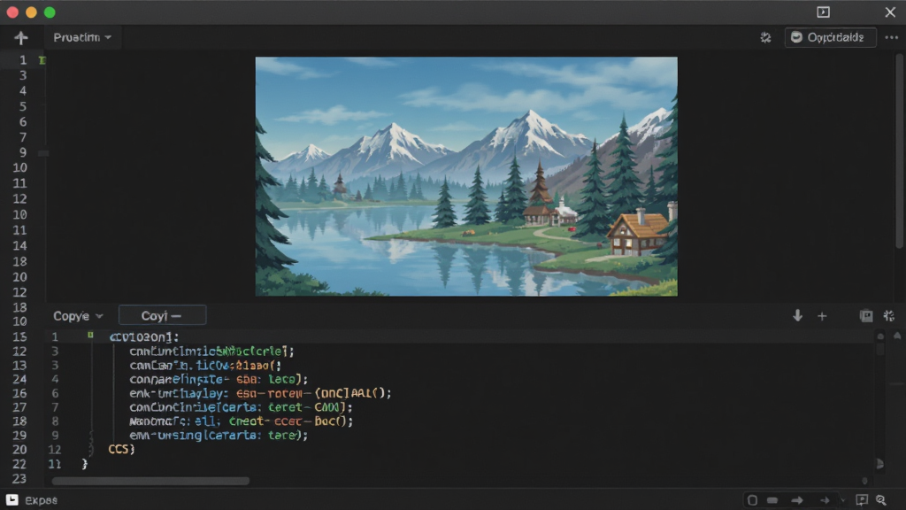This screenshot has height=510, width=906.
Task: Click the half-circle marker at code panel's bottom right
Action: pos(880,464)
